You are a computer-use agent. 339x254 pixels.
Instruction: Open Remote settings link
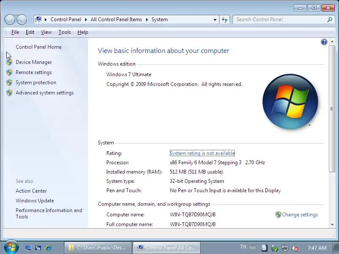pyautogui.click(x=33, y=72)
